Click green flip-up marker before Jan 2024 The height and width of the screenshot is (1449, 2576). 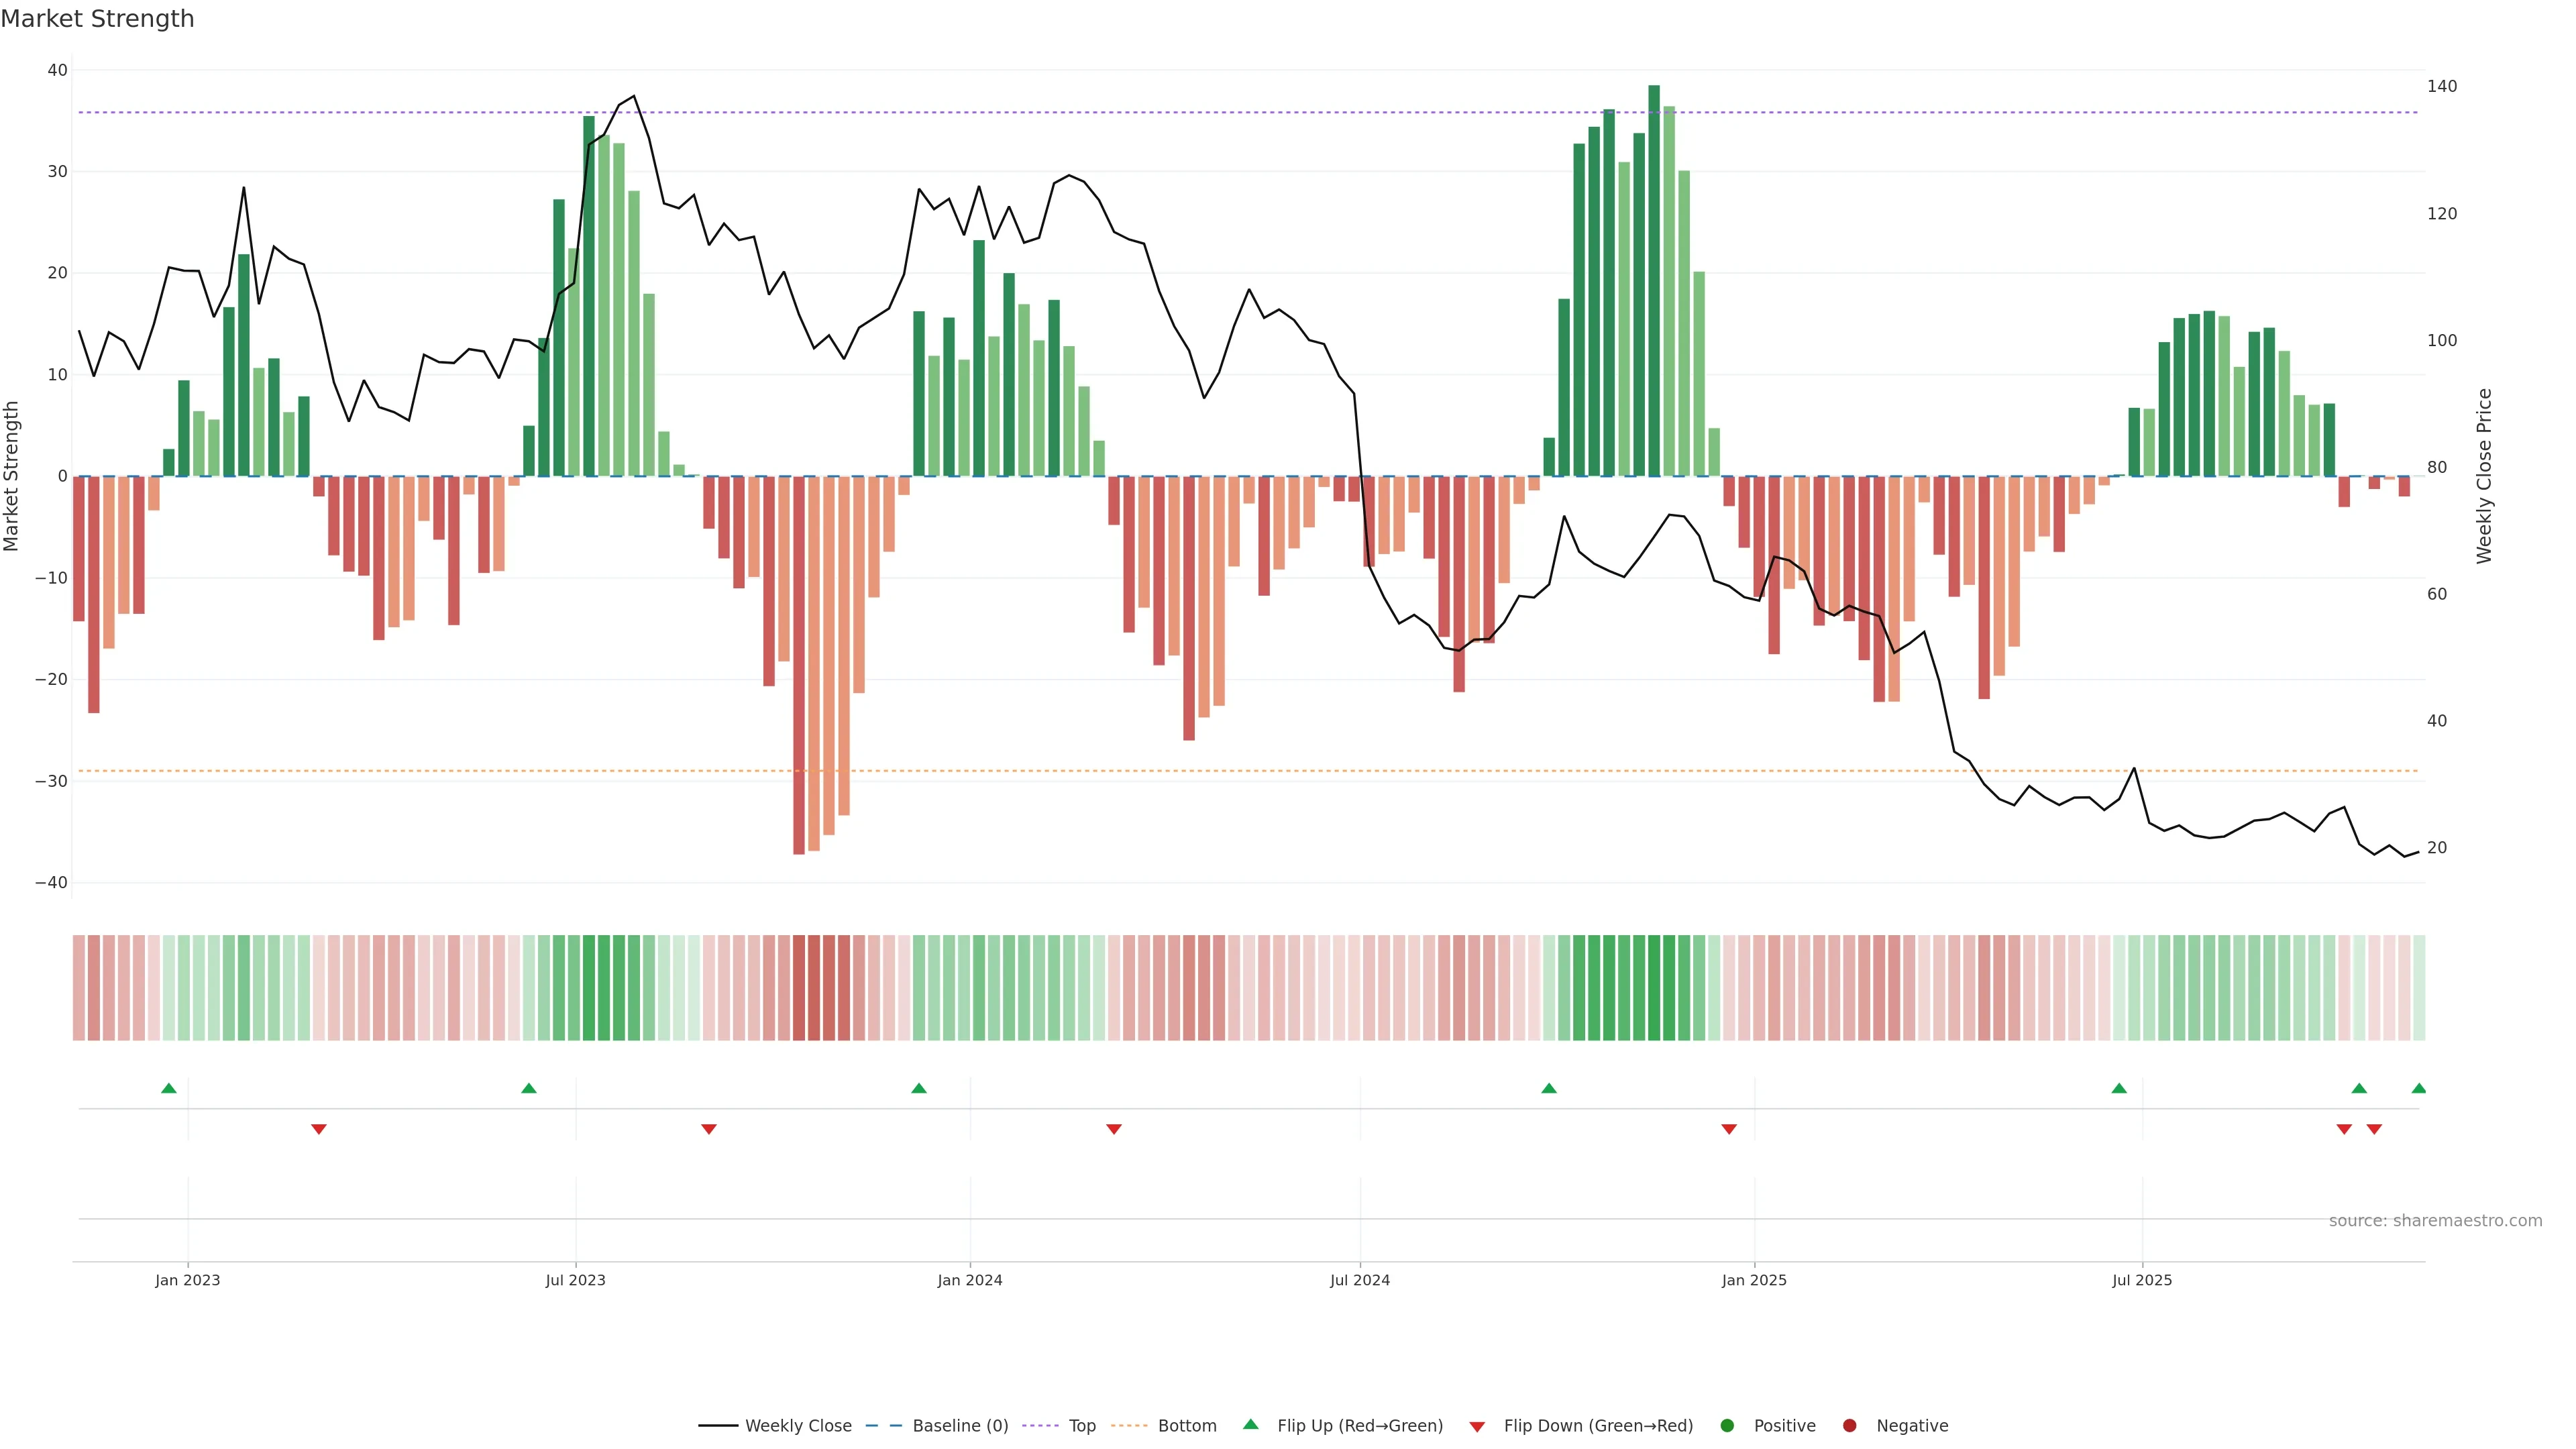click(919, 1088)
